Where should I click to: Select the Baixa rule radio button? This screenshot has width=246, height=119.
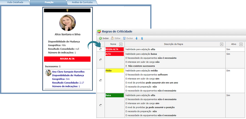tap(101, 105)
